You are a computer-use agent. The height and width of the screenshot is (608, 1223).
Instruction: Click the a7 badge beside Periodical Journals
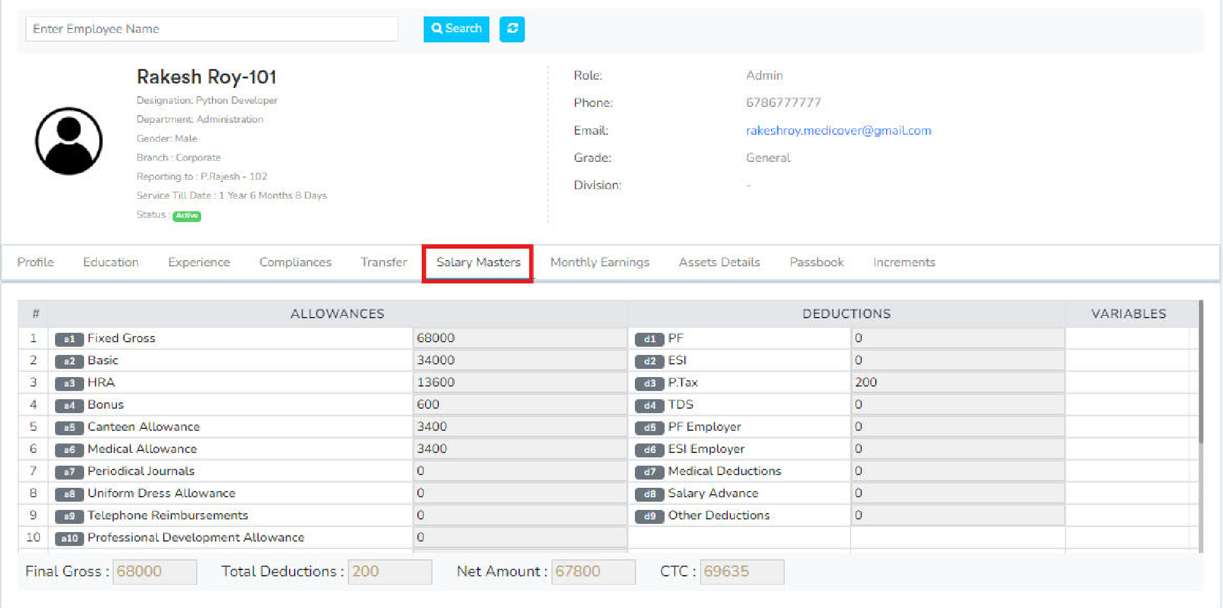pyautogui.click(x=70, y=472)
